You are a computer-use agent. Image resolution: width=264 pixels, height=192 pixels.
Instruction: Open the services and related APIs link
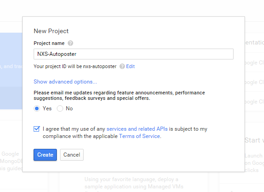coord(137,129)
